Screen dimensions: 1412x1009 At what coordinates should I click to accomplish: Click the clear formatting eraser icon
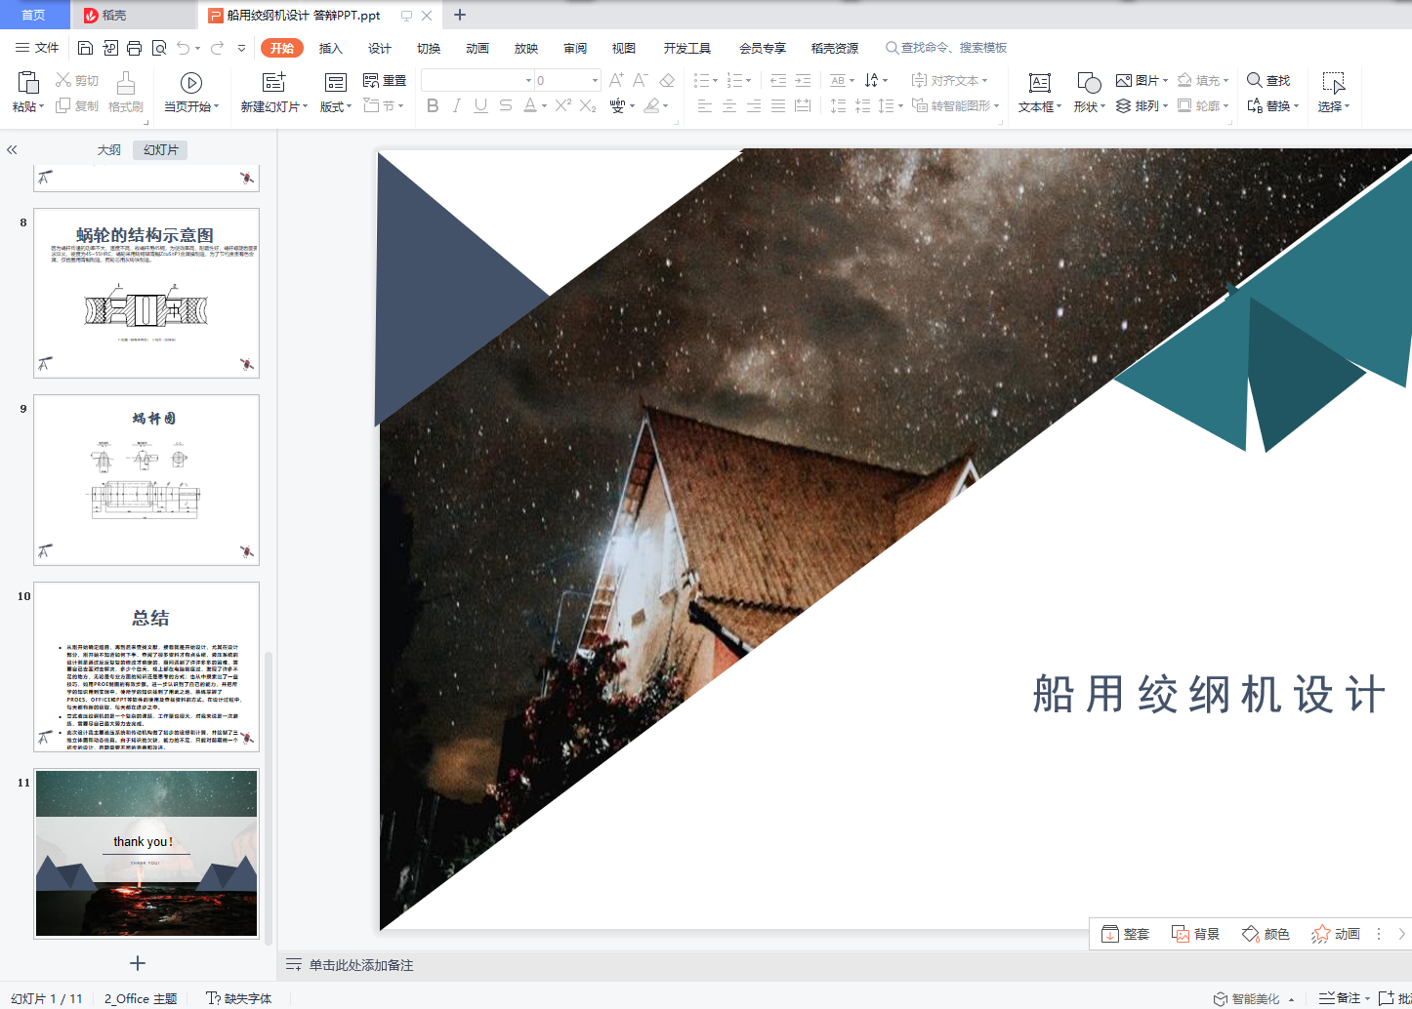667,80
